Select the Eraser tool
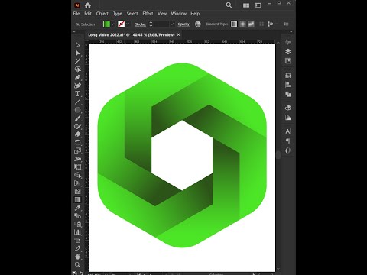This screenshot has width=367, height=275. (78, 134)
